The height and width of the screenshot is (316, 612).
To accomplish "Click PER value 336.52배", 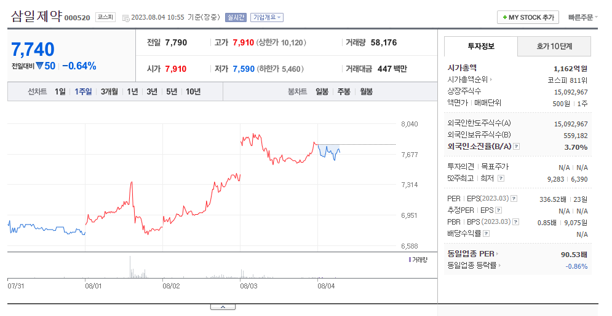I will (x=553, y=199).
